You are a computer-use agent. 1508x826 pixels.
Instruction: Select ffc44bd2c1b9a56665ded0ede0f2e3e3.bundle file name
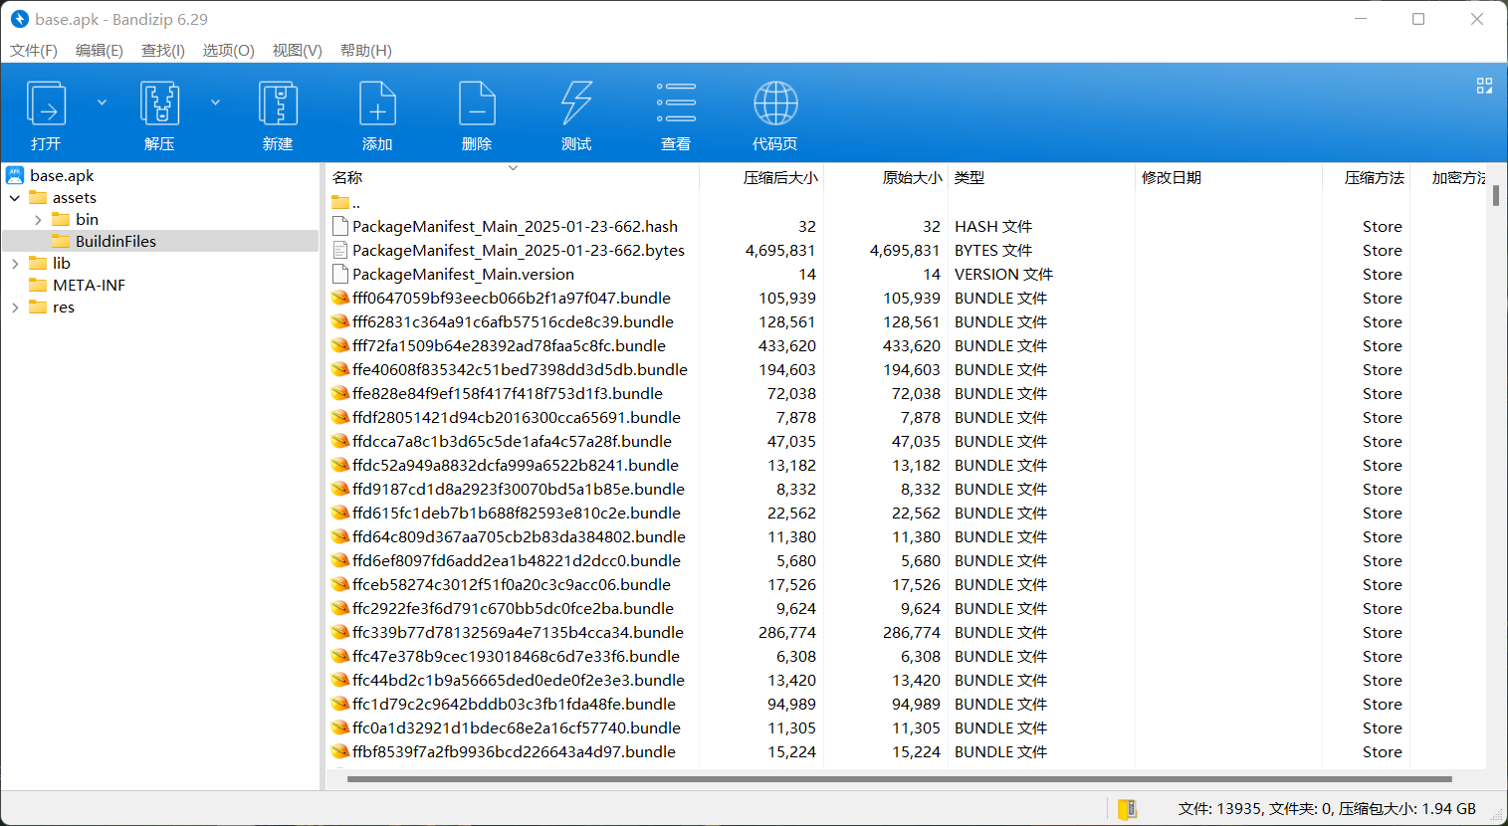click(x=519, y=680)
